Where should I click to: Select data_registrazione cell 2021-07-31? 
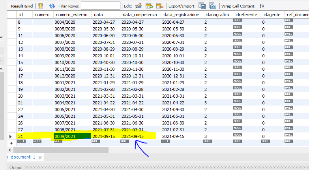pos(182,130)
